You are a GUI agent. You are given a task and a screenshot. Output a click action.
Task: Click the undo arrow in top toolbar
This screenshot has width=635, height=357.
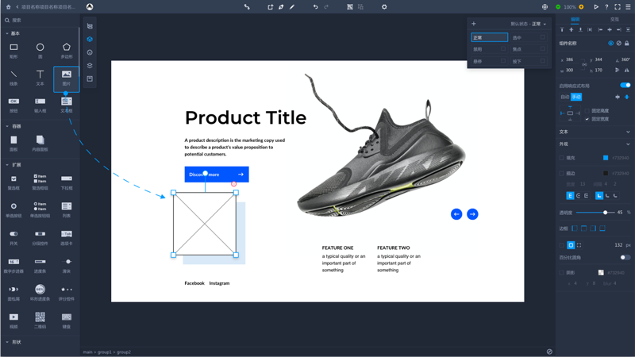tap(315, 7)
